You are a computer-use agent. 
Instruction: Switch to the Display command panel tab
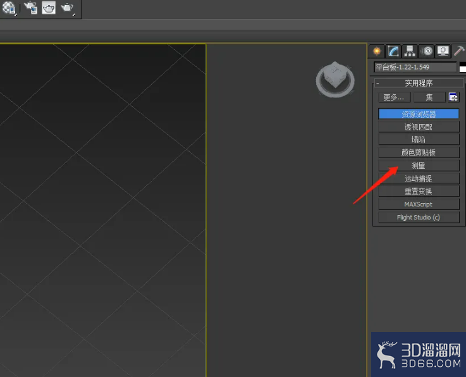(x=443, y=51)
